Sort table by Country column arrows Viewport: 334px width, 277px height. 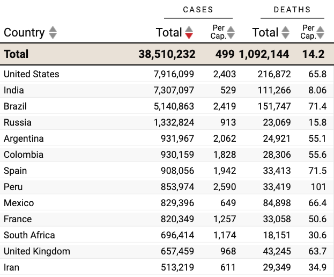(x=53, y=33)
